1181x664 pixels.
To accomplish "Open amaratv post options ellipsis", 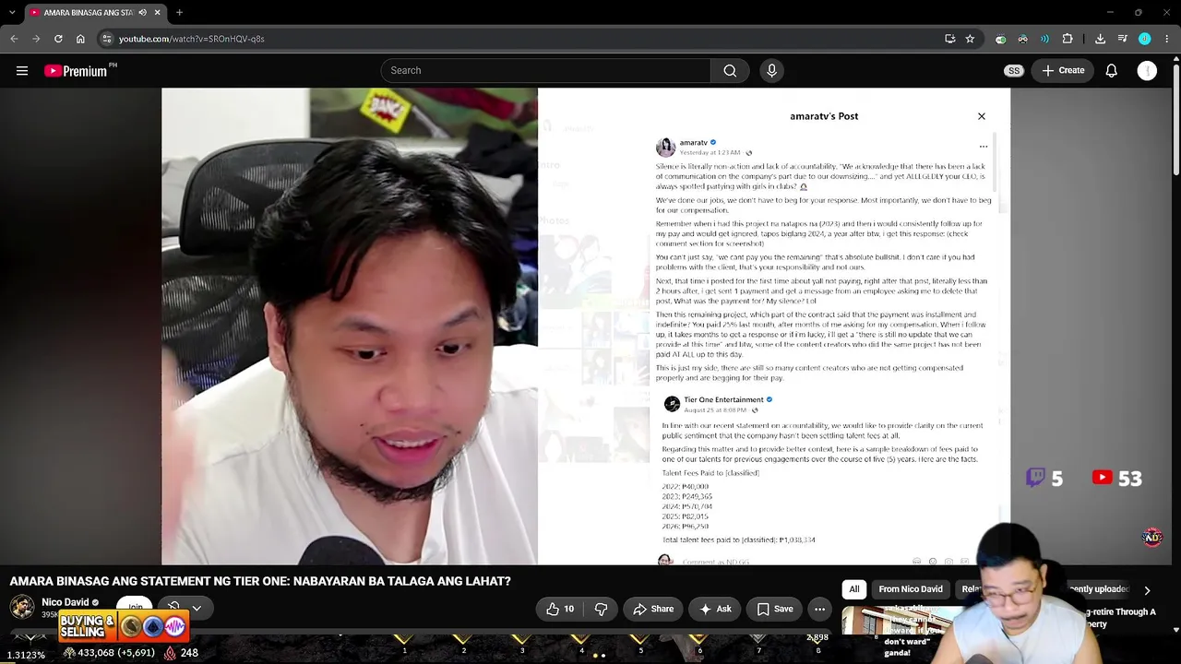I will 983,147.
